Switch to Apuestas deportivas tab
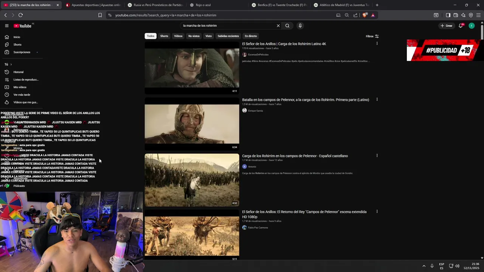This screenshot has height=272, width=484. (x=93, y=5)
